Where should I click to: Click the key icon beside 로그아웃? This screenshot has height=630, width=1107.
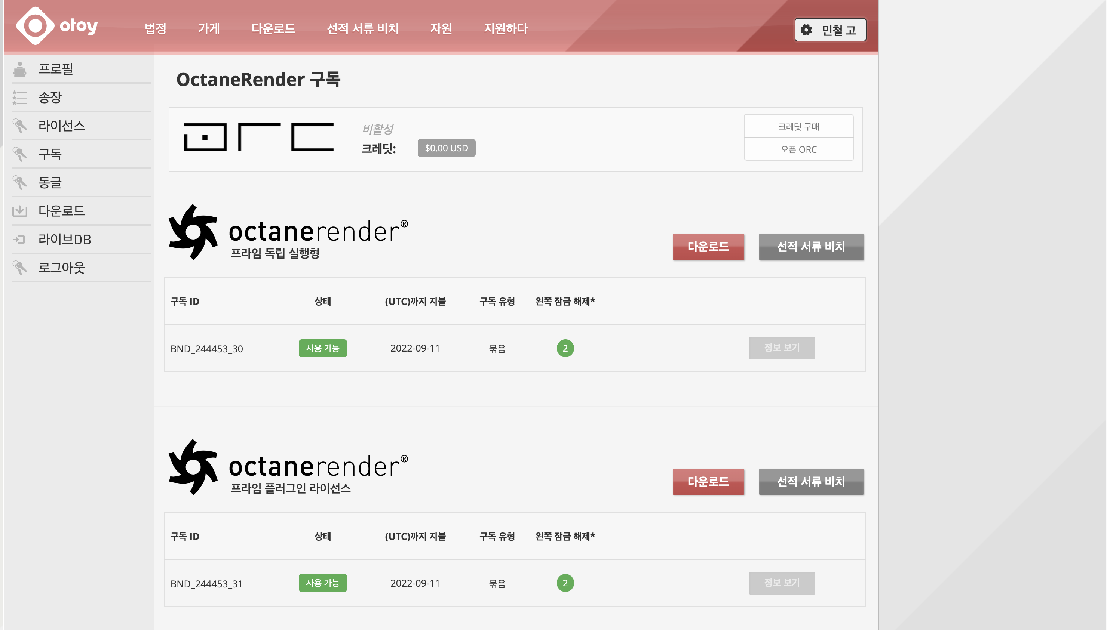click(19, 268)
